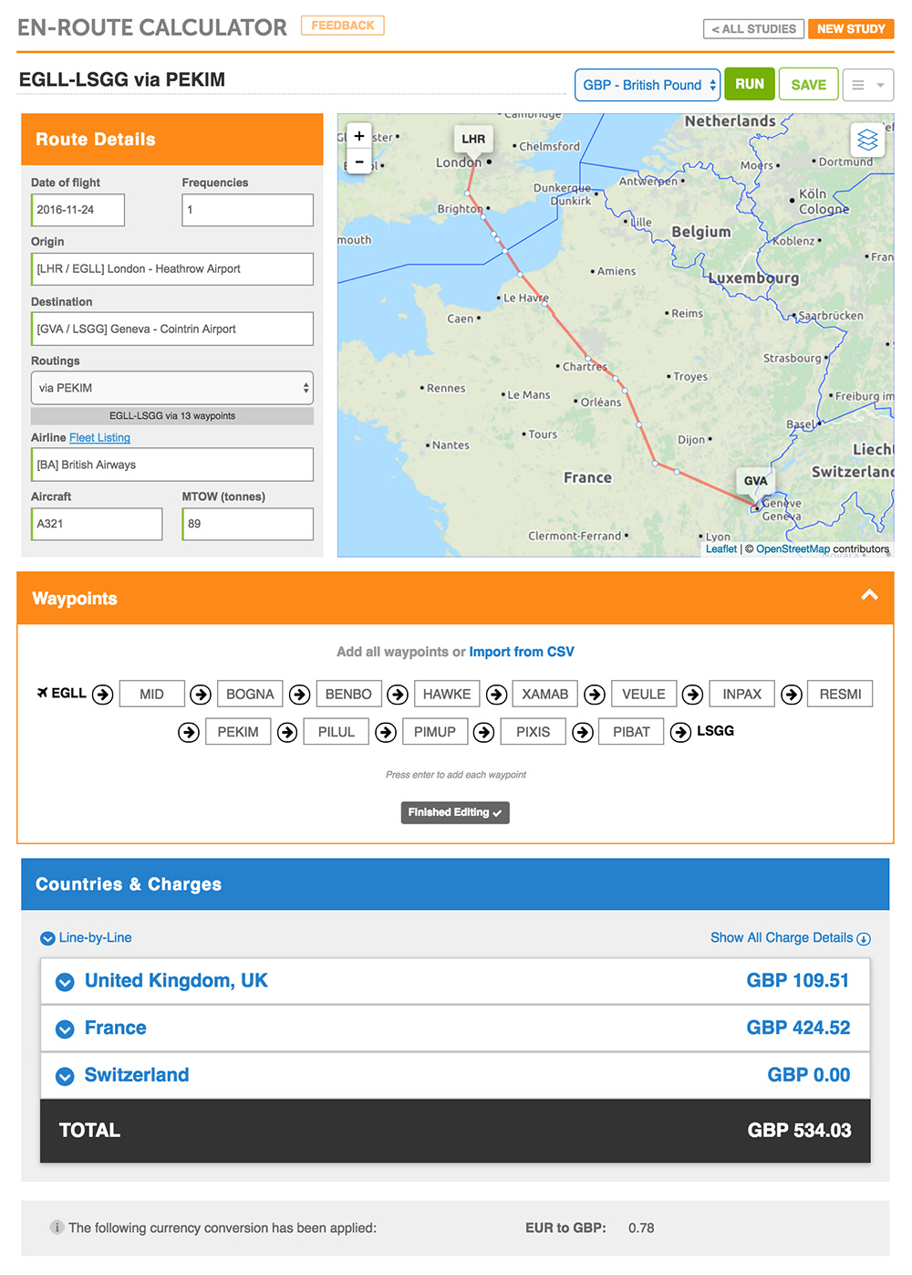Screen dimensions: 912x1275
Task: Expand the United Kingdom charges row
Action: 65,982
